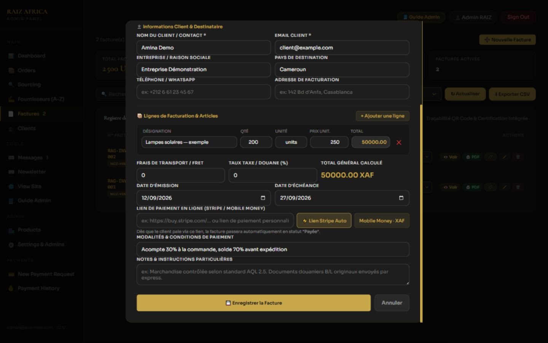Click the trash icon in invoice row 002
Viewport: 548px width, 343px height.
pyautogui.click(x=518, y=157)
